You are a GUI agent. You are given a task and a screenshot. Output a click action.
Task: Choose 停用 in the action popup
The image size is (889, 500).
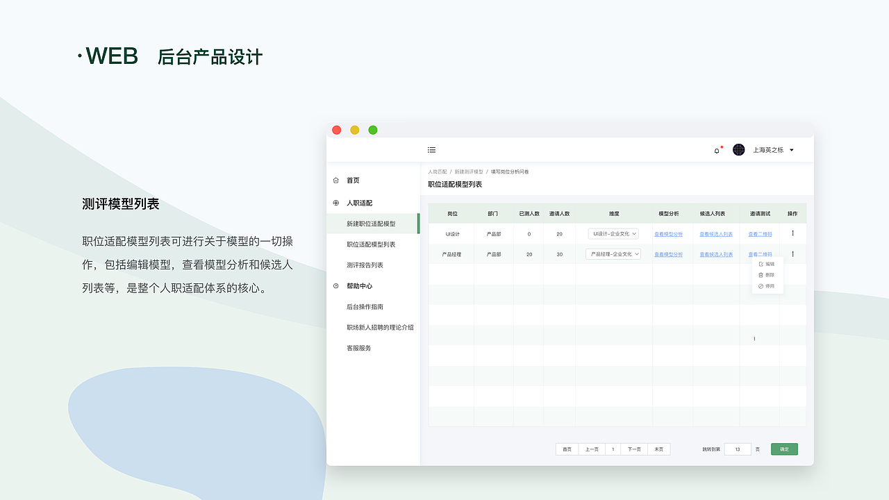767,286
